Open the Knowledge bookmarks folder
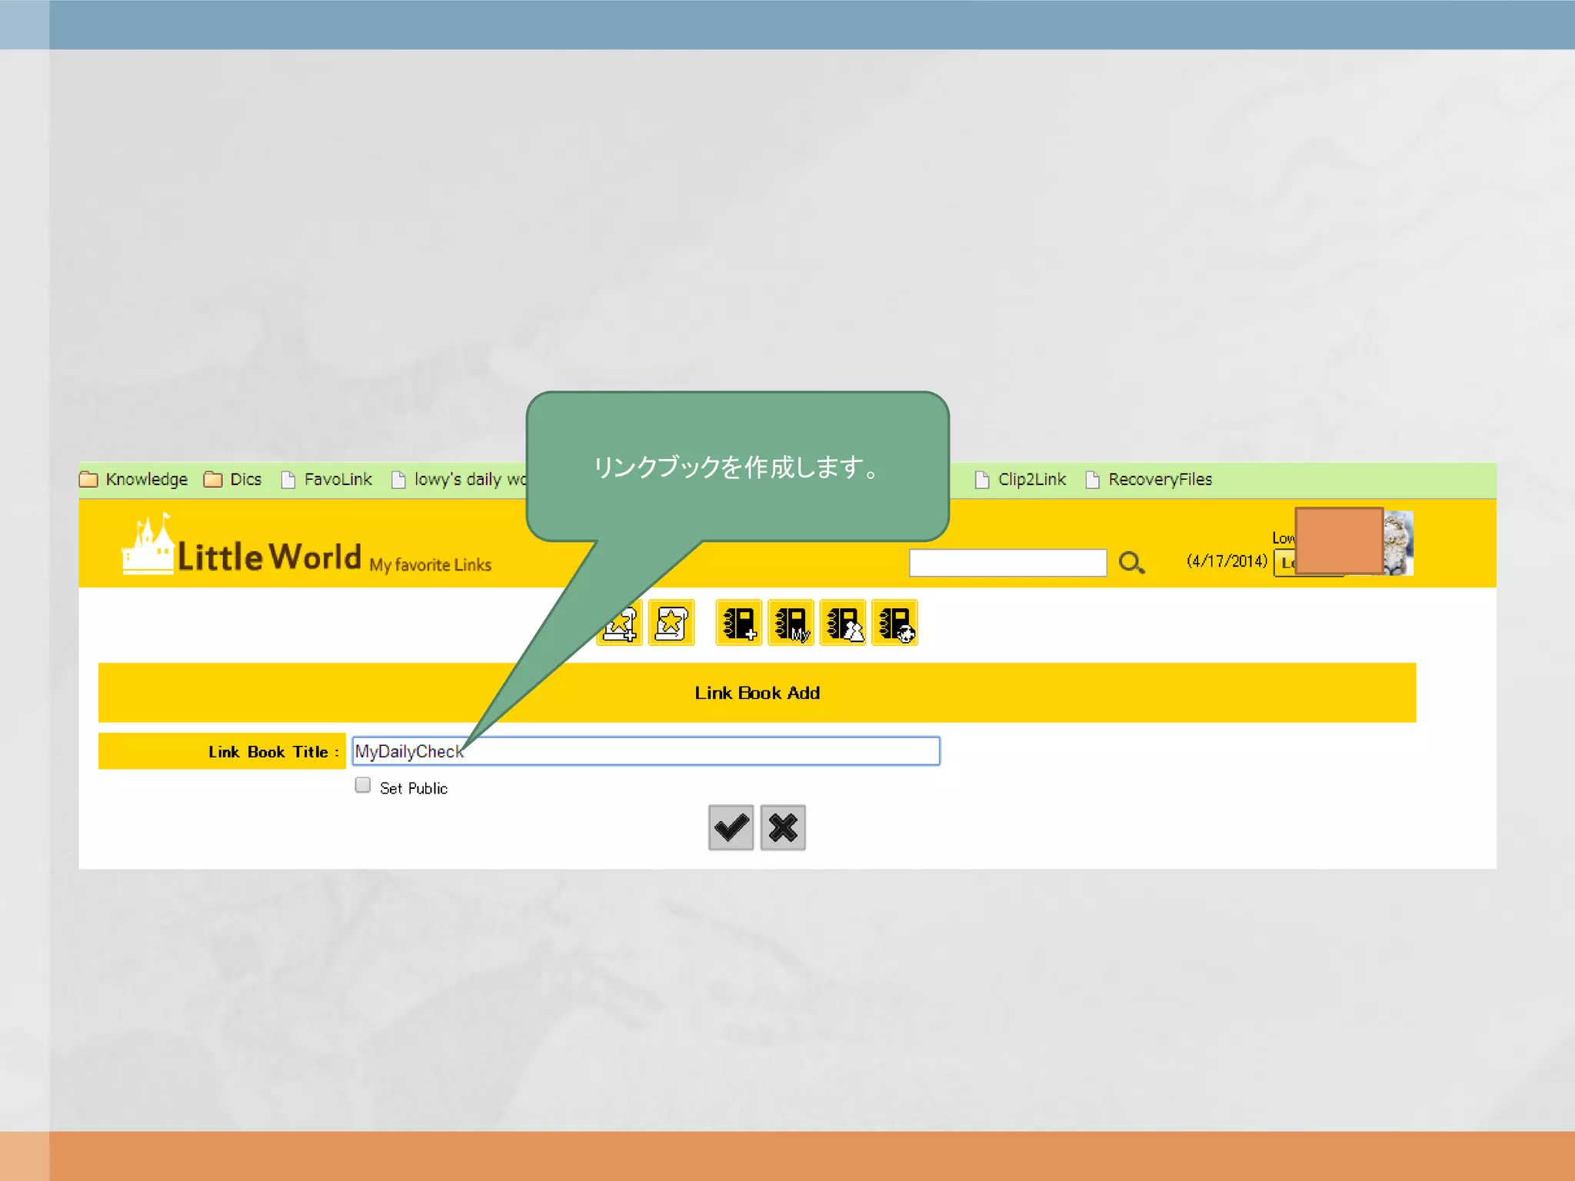This screenshot has height=1181, width=1575. [x=134, y=480]
